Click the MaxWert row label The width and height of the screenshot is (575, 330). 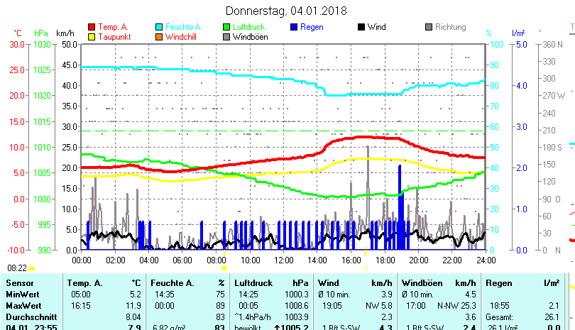click(23, 305)
